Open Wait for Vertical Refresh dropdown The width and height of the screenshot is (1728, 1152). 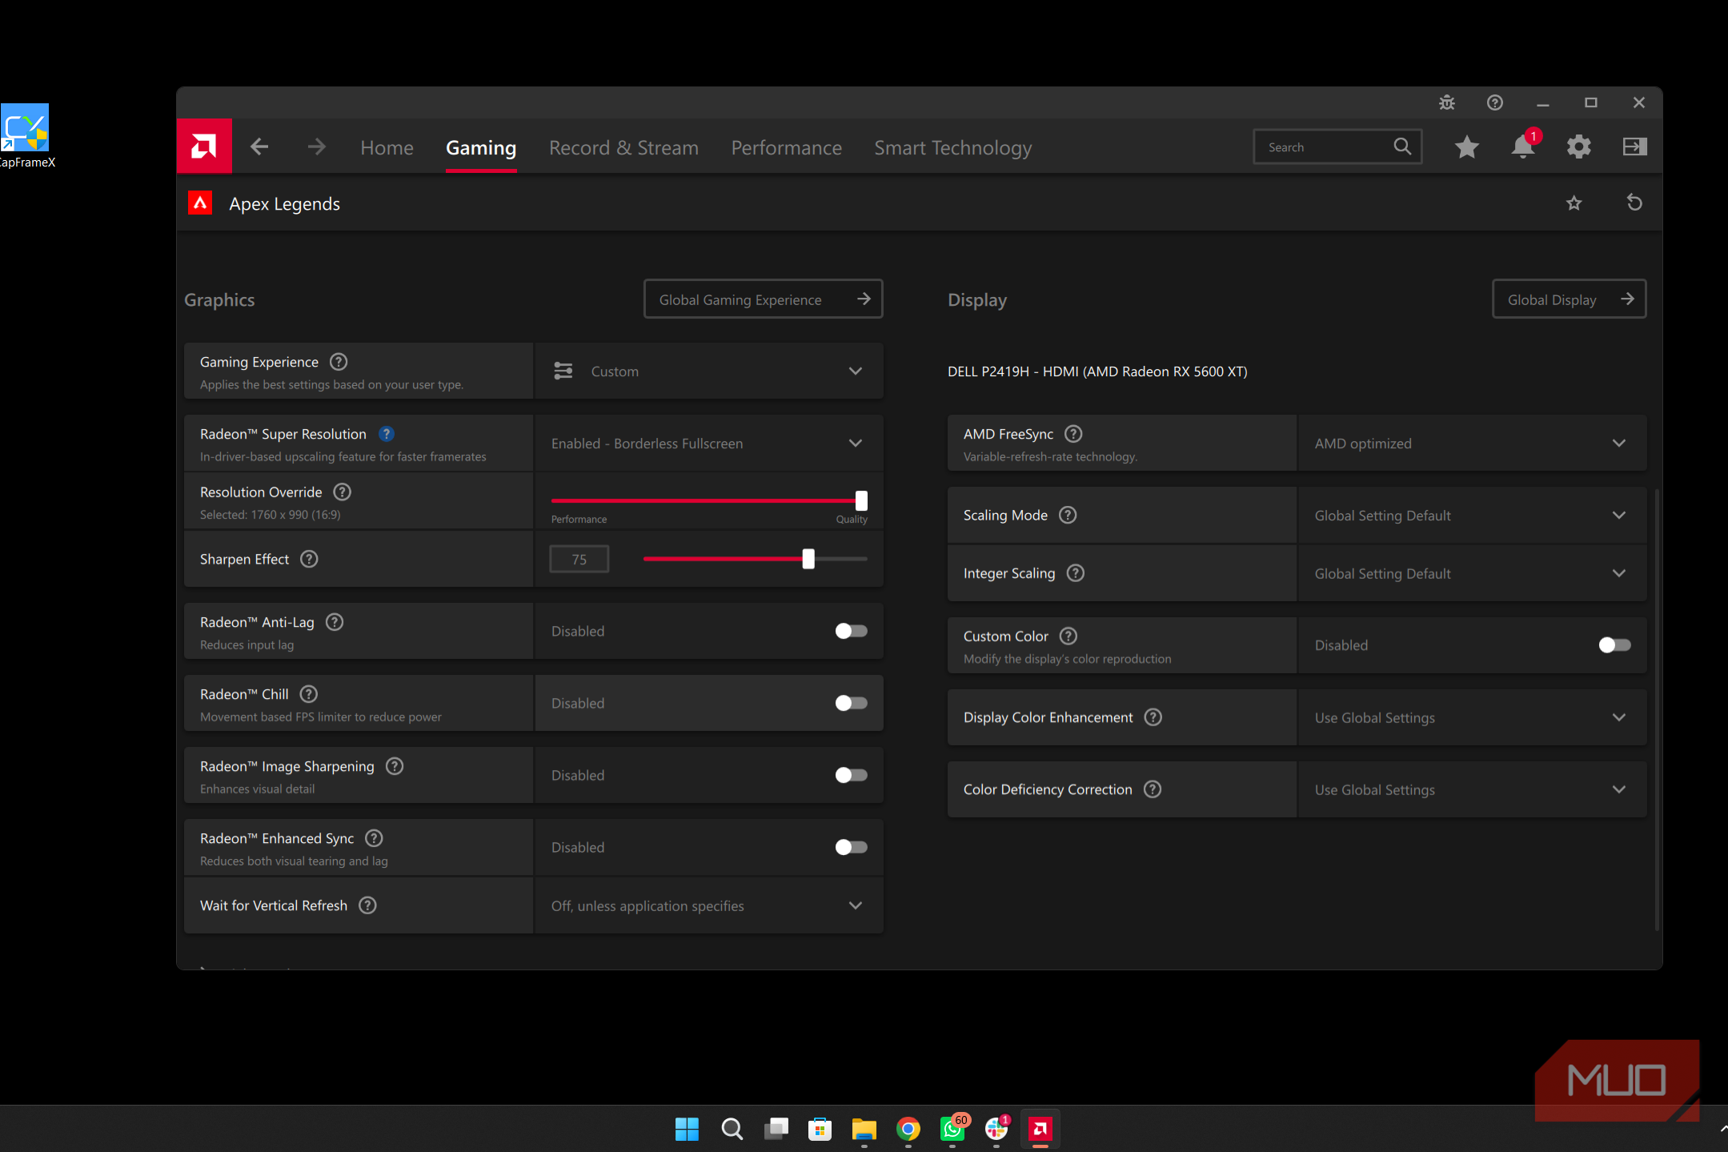709,905
